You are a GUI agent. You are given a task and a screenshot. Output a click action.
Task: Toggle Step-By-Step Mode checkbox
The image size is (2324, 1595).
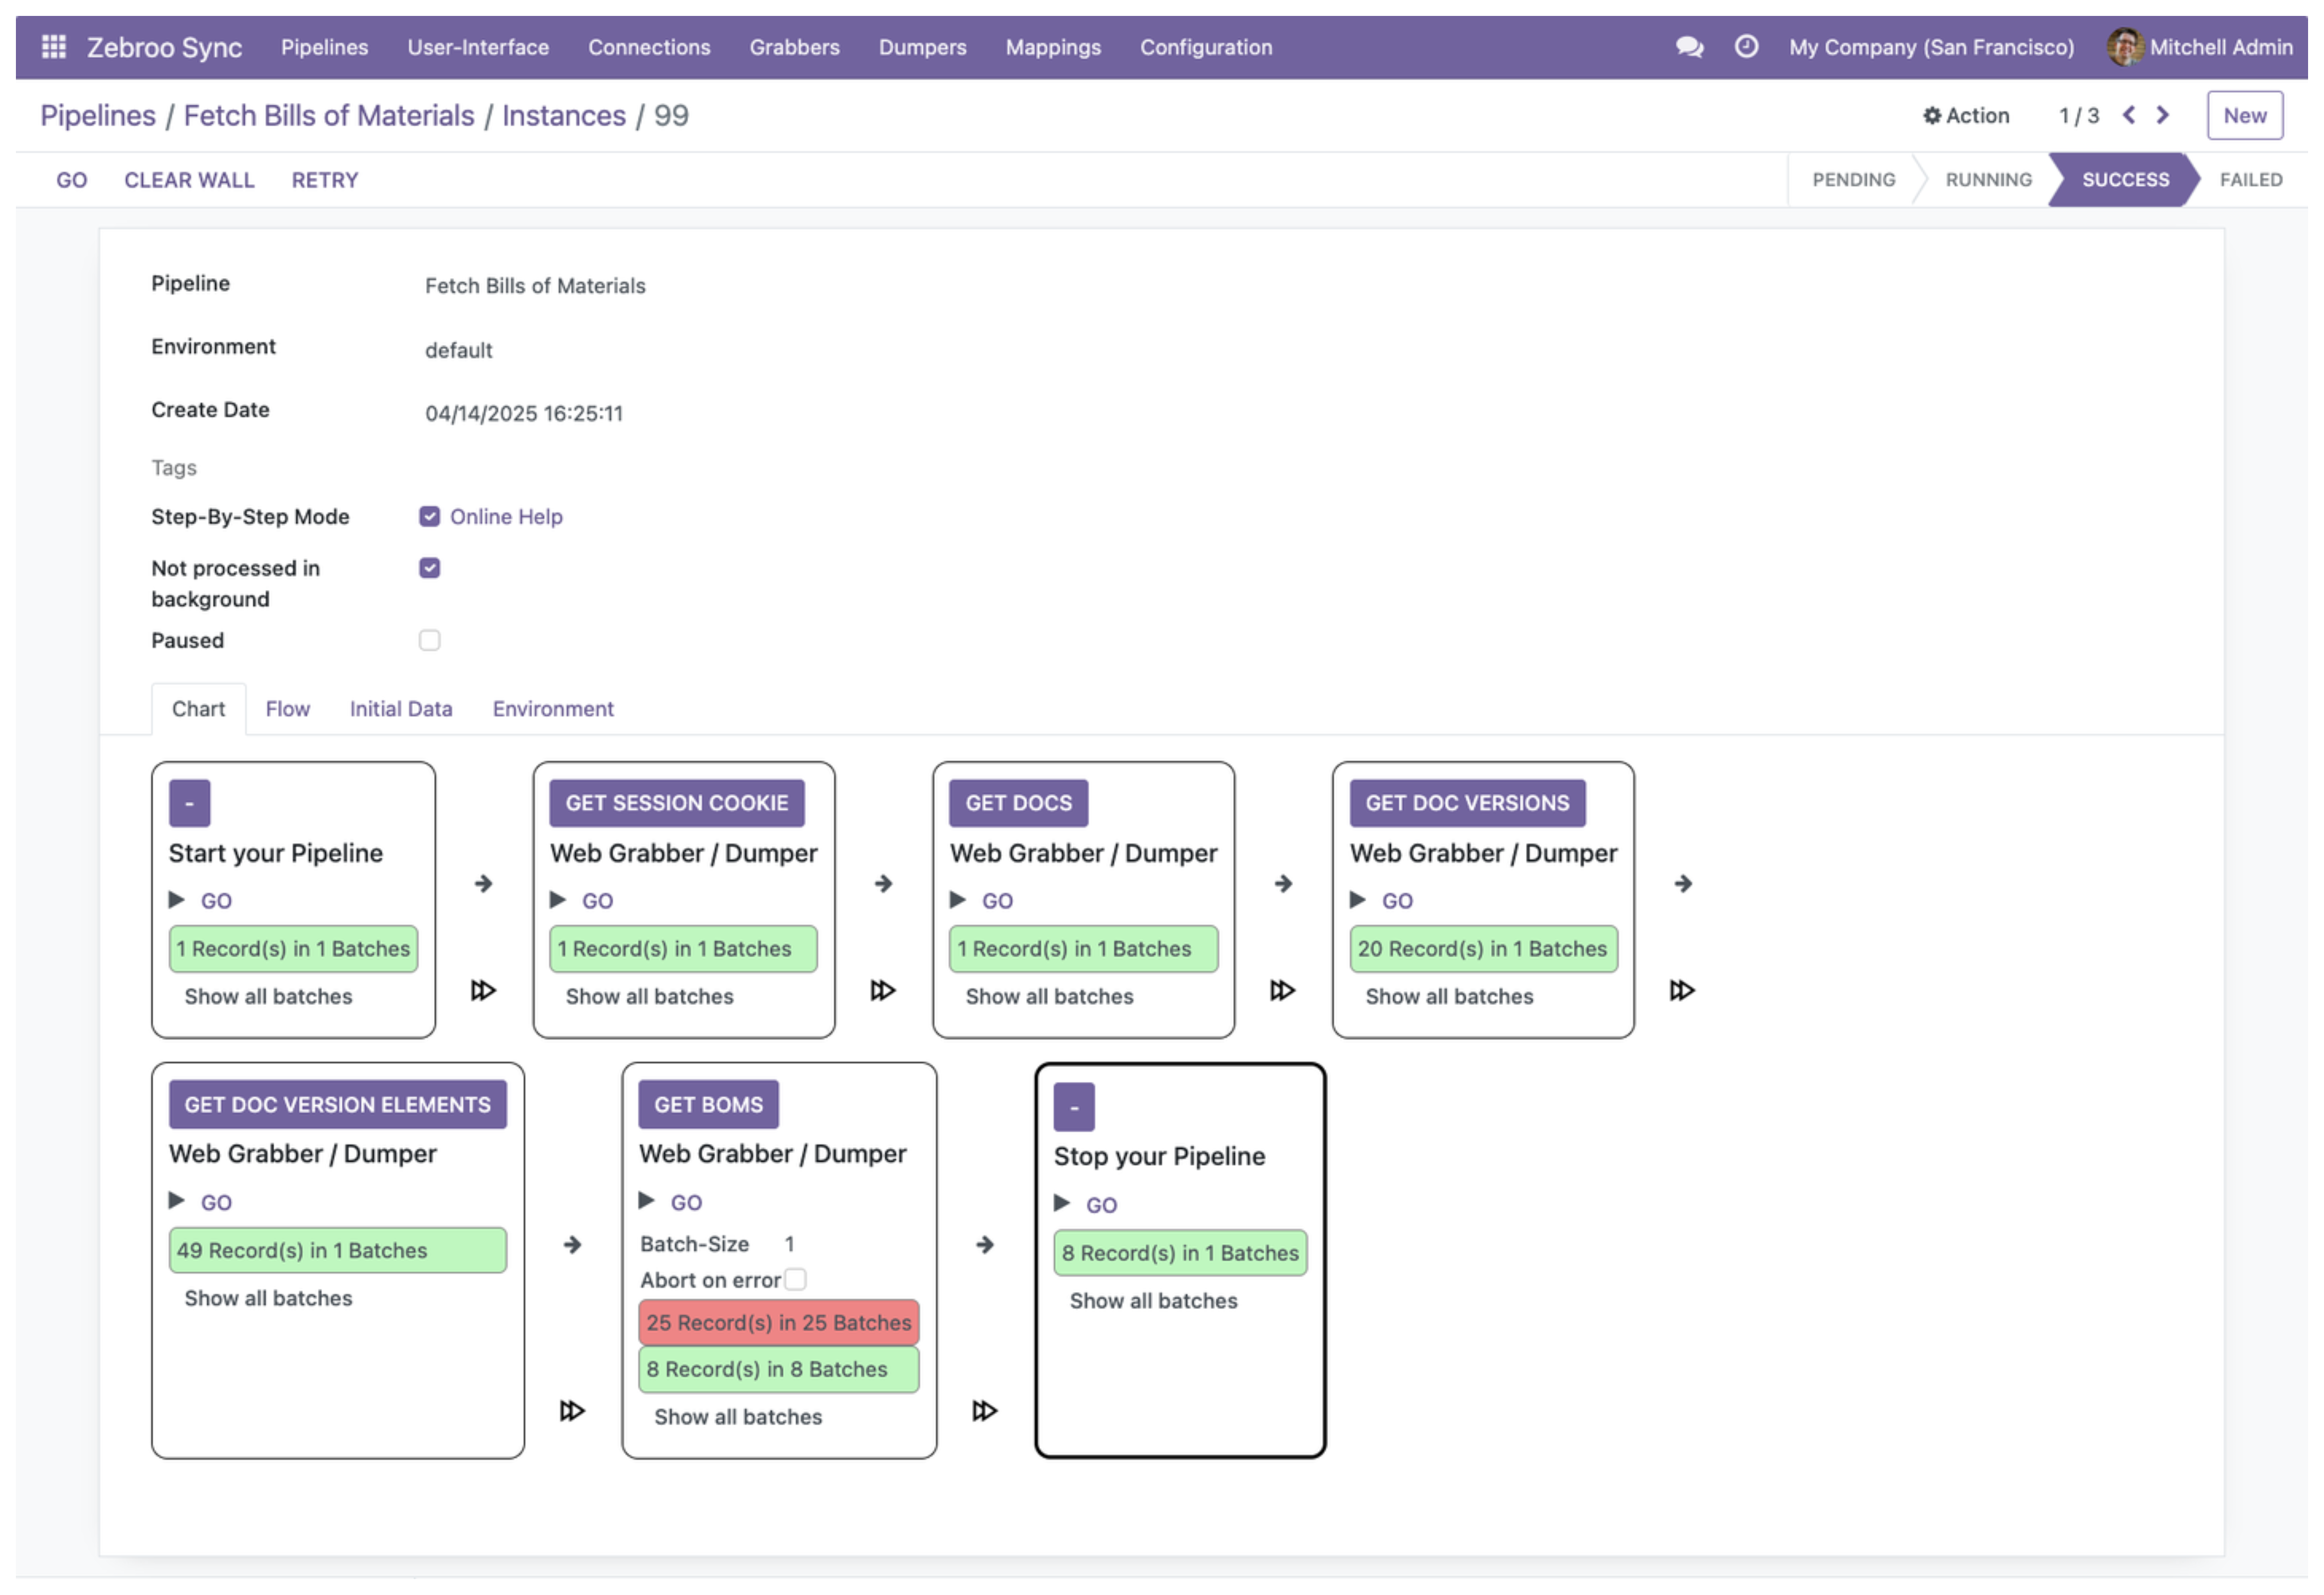[x=430, y=516]
